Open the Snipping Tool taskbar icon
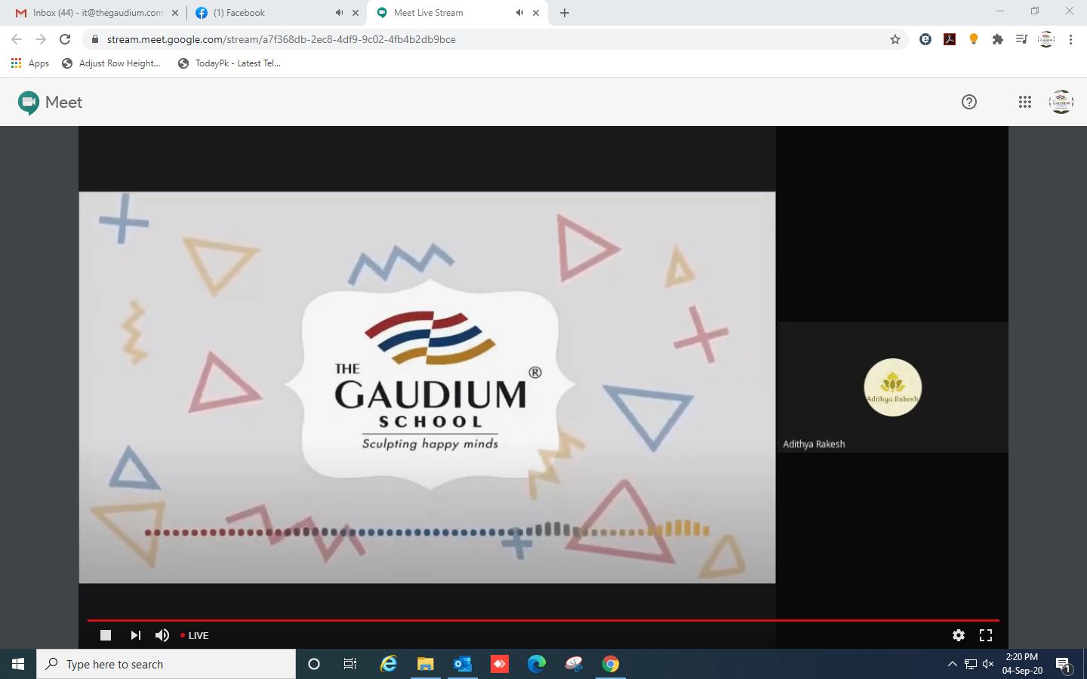The width and height of the screenshot is (1087, 679). tap(574, 664)
